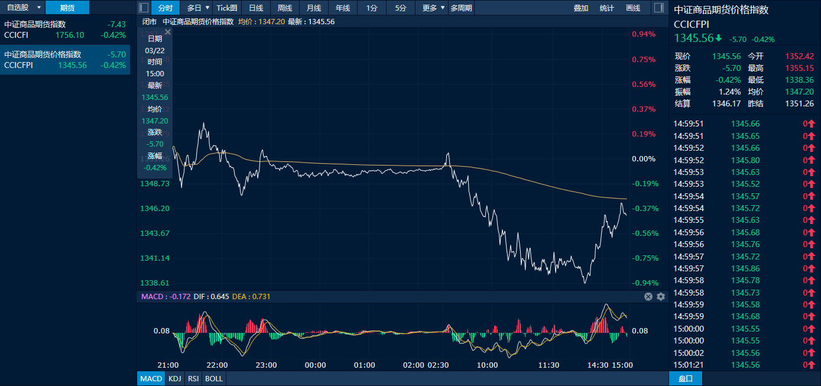Click the green down arrow beside 1345.56

pyautogui.click(x=718, y=38)
